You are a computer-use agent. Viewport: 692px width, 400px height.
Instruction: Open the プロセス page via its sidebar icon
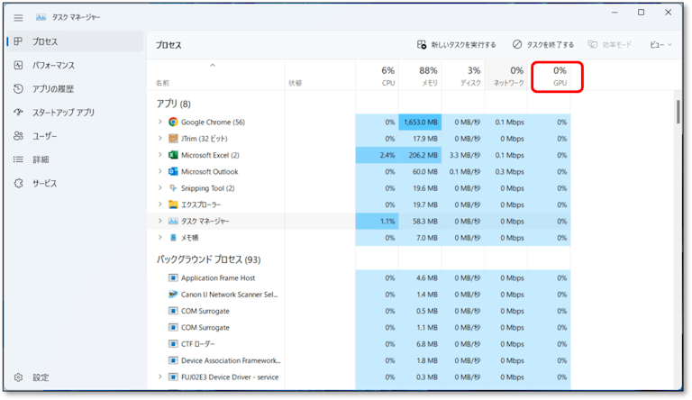click(18, 41)
